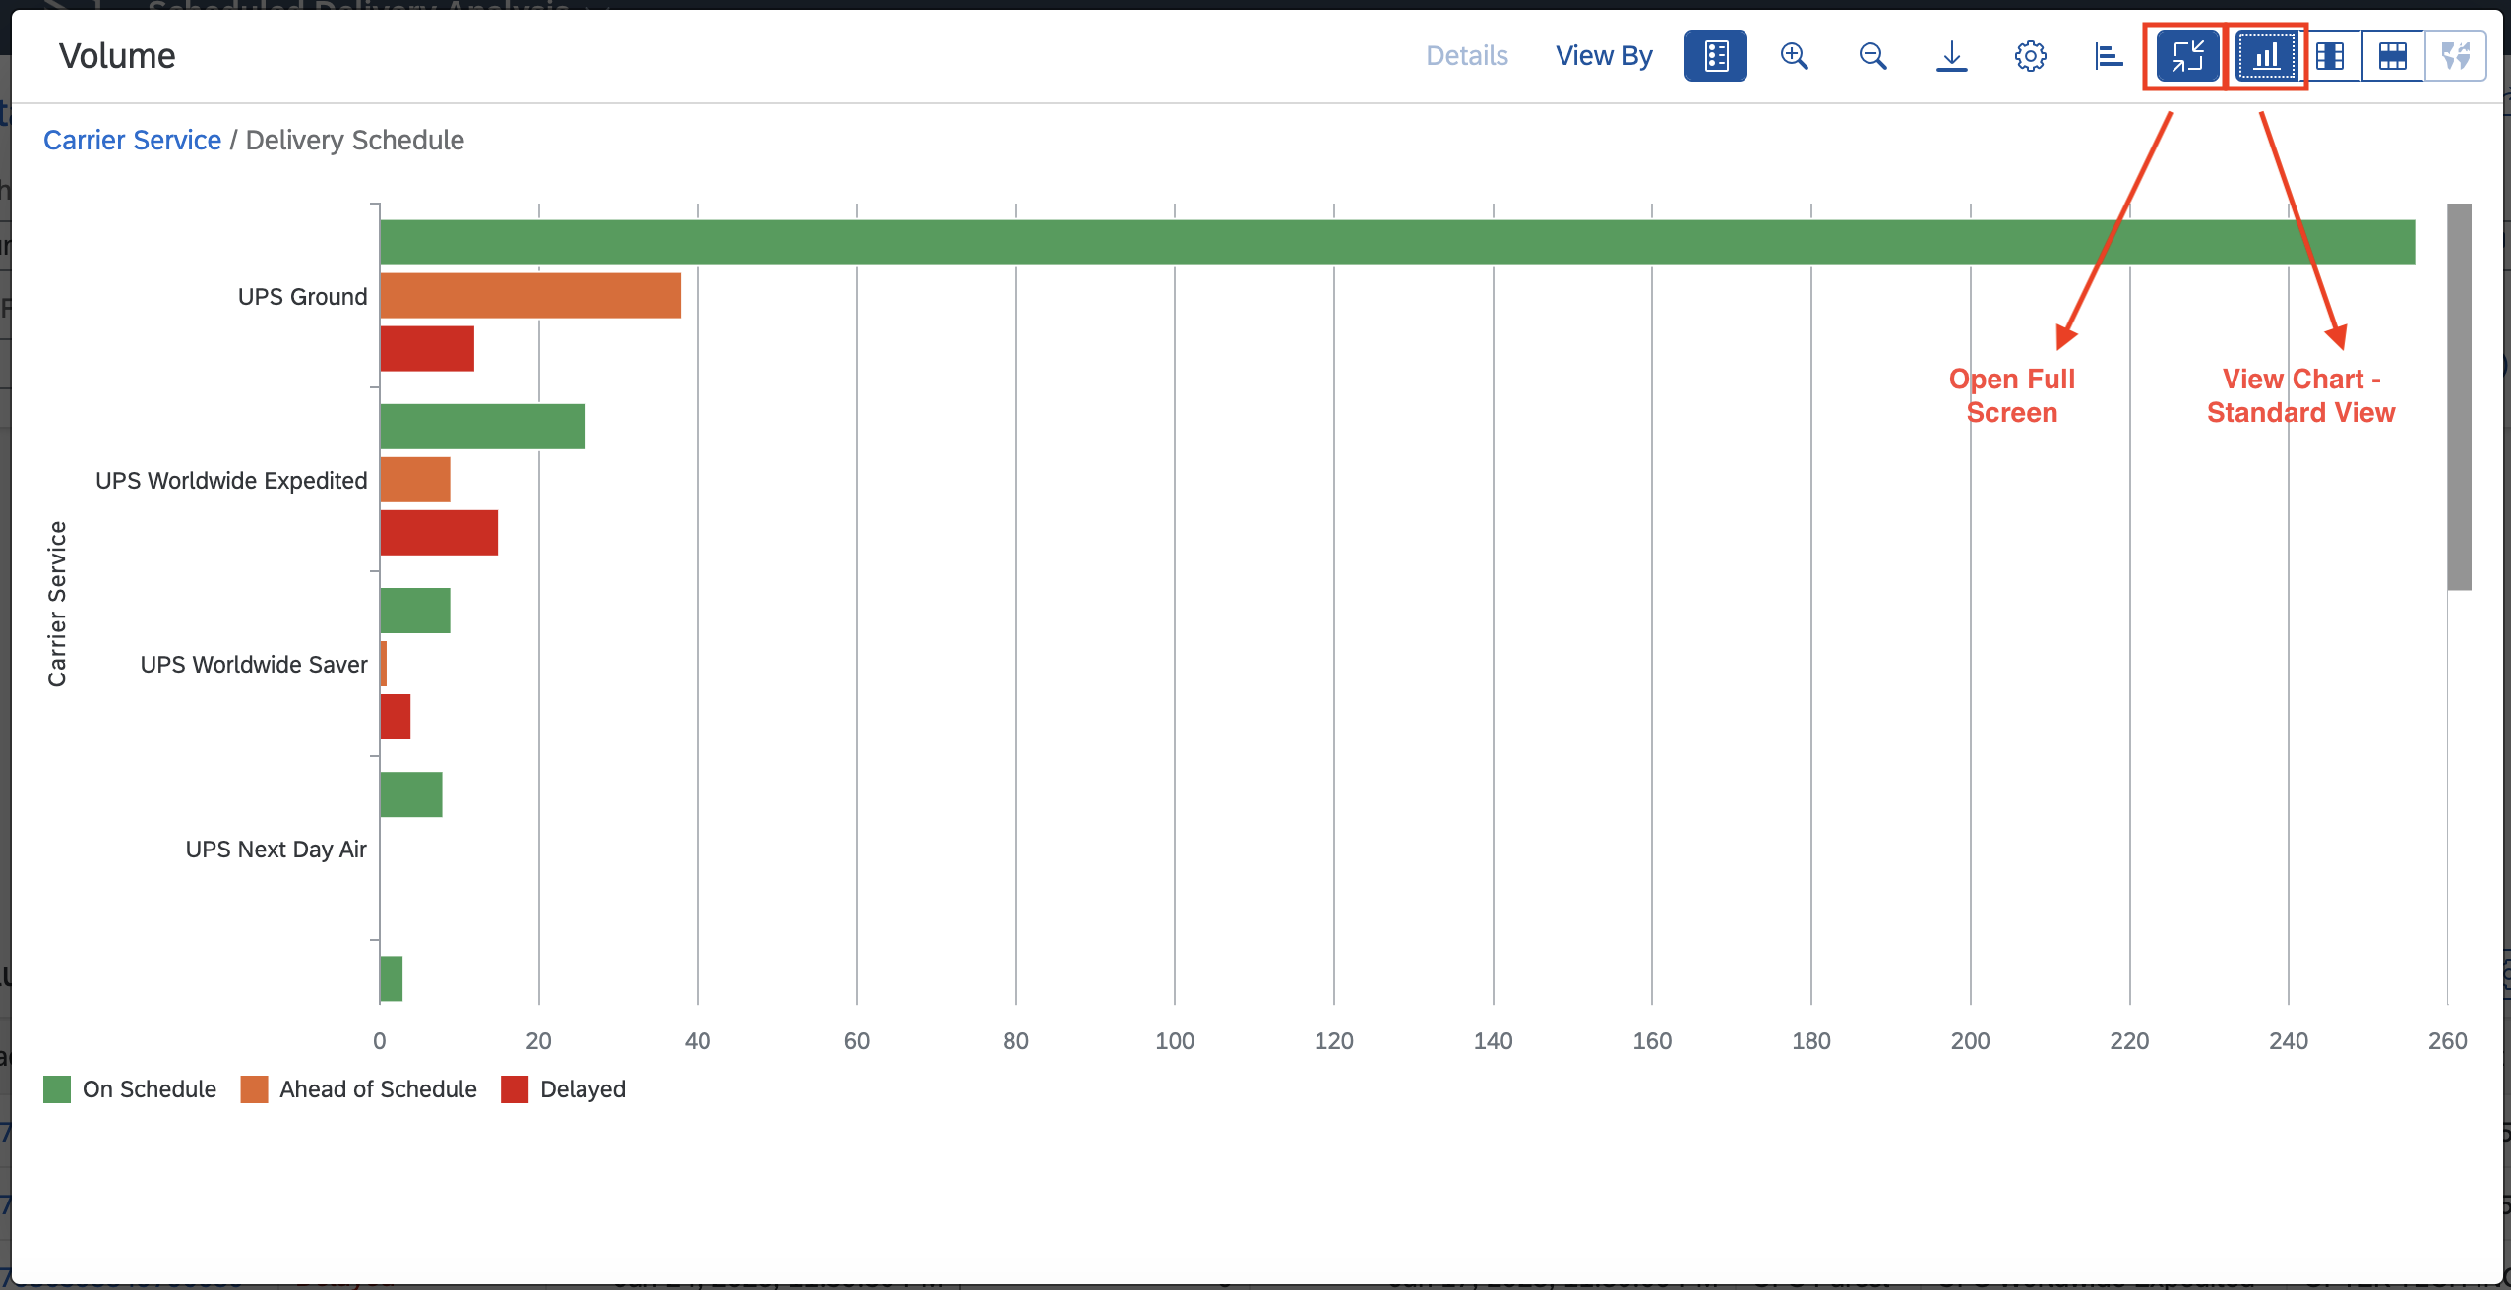
Task: Click the exit full screen icon
Action: (2187, 56)
